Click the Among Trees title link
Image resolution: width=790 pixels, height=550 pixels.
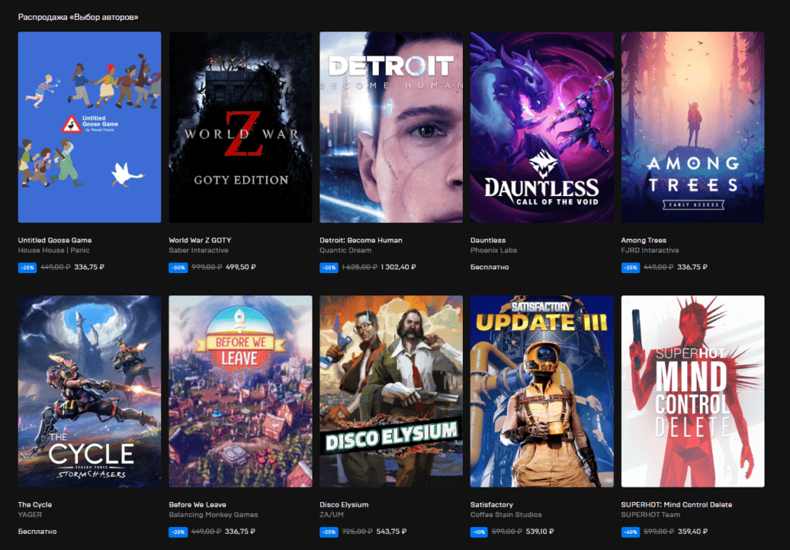click(643, 240)
